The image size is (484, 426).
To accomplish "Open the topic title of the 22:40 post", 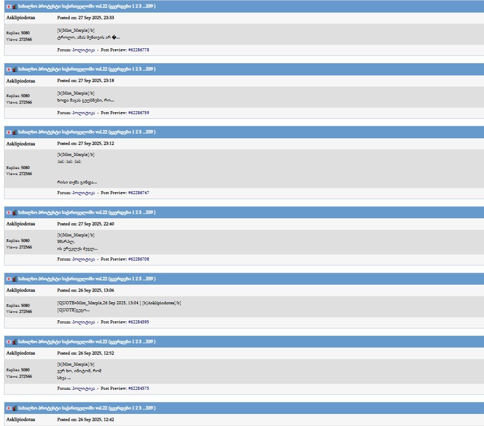I will [63, 213].
